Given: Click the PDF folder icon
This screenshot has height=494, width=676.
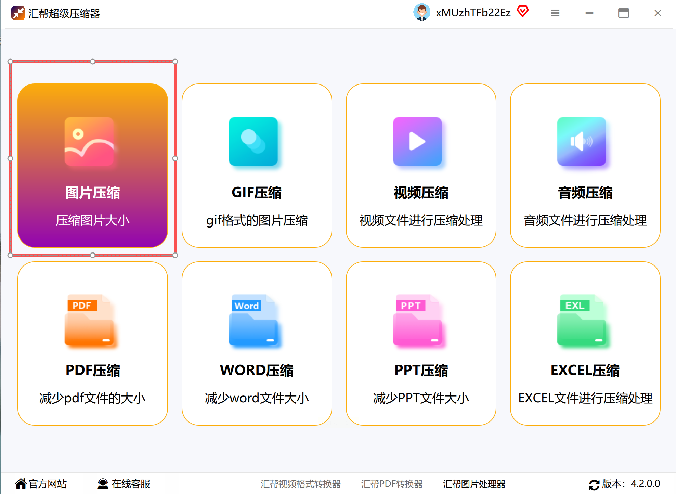Looking at the screenshot, I should click(x=89, y=320).
